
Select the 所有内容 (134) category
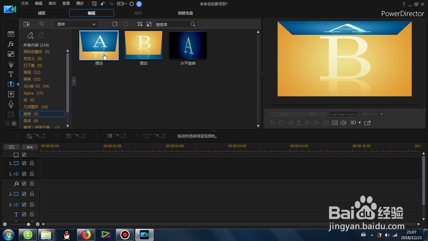tap(36, 45)
